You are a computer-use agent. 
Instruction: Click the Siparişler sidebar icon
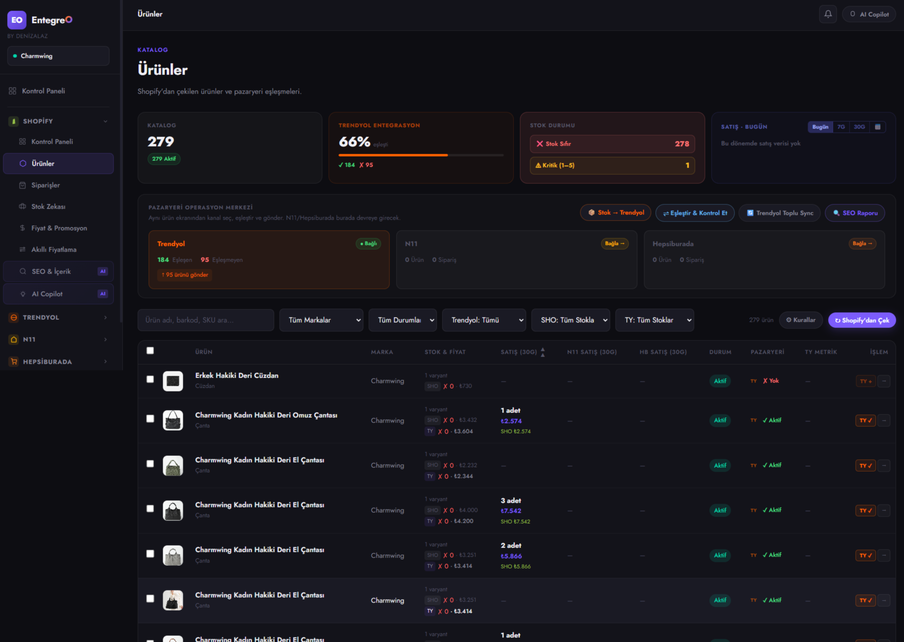pos(22,185)
